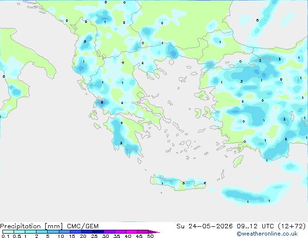The height and width of the screenshot is (238, 308).
Task: Click the 25–30 mm dark blue swatch
Action: click(x=98, y=232)
